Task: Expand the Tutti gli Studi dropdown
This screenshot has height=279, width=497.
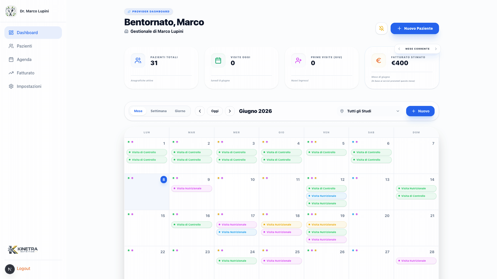Action: coord(370,111)
